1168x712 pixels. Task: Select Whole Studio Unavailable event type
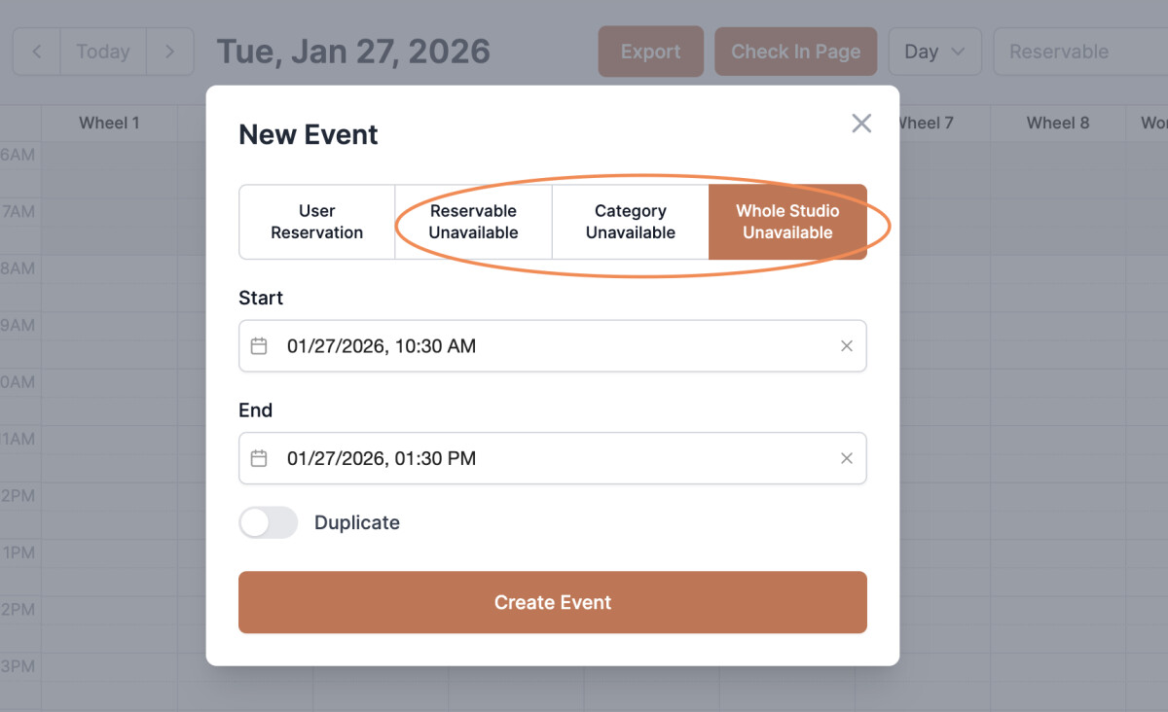point(787,222)
